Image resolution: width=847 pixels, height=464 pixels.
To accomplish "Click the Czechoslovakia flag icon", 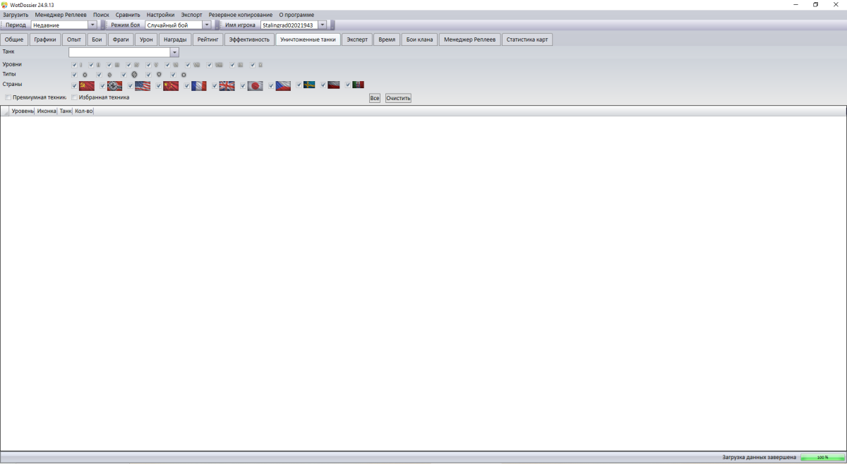I will coord(283,85).
